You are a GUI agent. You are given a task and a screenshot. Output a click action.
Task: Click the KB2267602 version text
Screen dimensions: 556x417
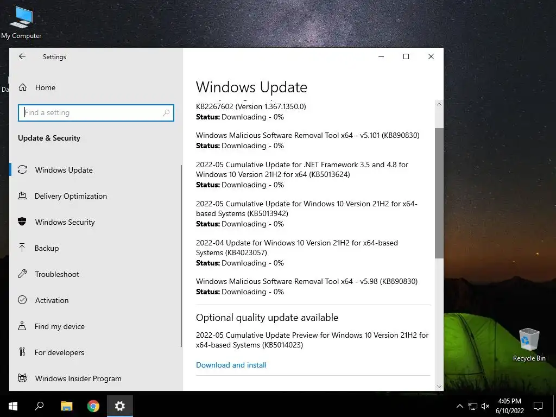(x=251, y=106)
